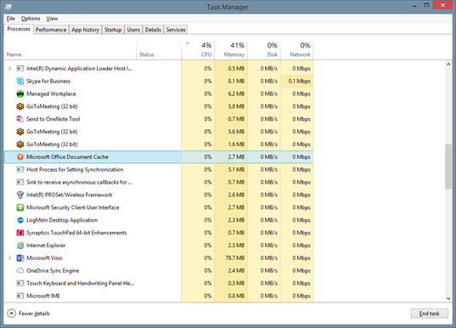Sort by the CPU column header

coord(198,50)
